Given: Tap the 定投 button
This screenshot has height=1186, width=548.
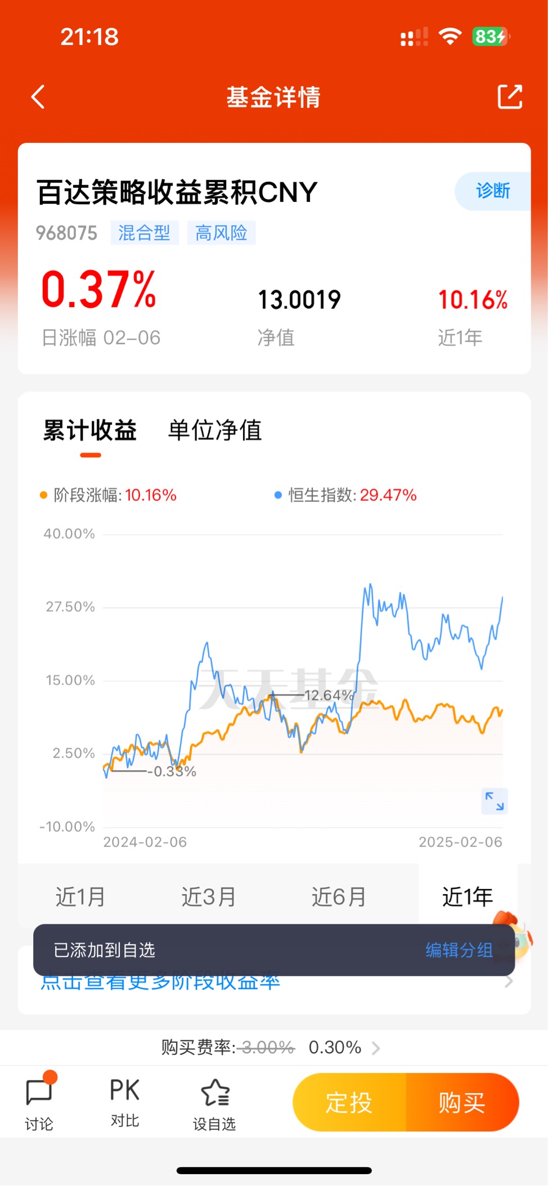Looking at the screenshot, I should tap(349, 1102).
